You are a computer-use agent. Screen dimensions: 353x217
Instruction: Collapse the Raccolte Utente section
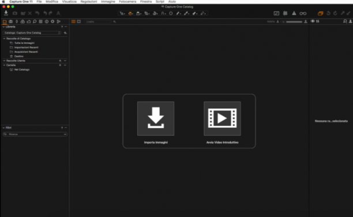(4, 61)
